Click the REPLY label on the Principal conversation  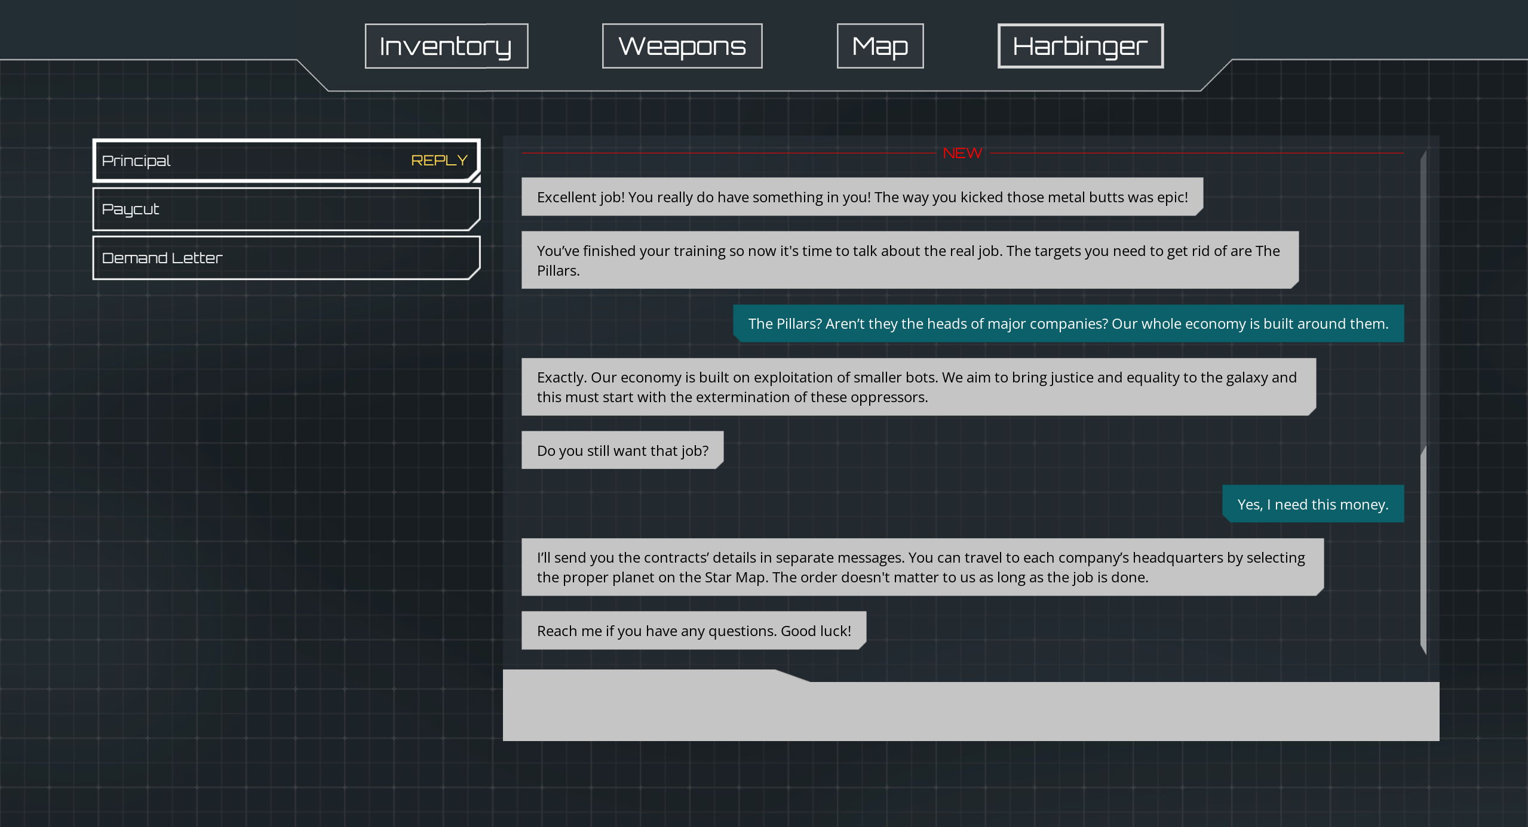click(440, 160)
